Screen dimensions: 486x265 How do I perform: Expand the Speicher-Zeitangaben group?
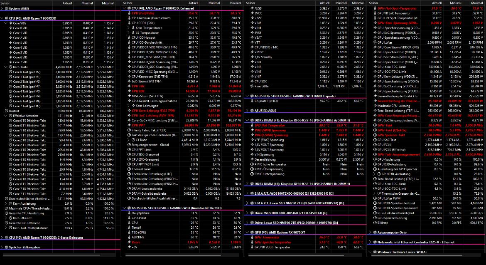(2, 247)
